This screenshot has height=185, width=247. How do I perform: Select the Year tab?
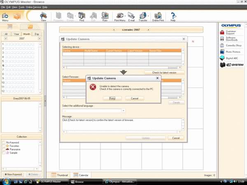(x=16, y=34)
